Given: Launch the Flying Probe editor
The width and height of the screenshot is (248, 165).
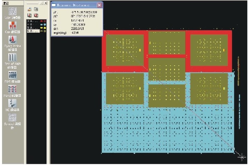Looking at the screenshot, I should 12,42.
